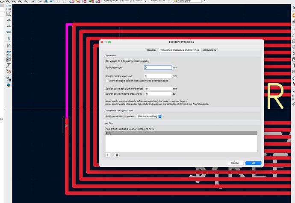Cancel the Footprint Properties dialog
Screen dimensions: 295x203
pos(235,163)
